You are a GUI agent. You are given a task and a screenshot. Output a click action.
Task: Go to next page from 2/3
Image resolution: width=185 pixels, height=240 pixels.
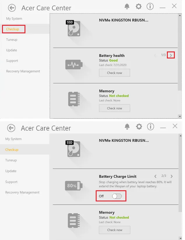tap(172, 176)
